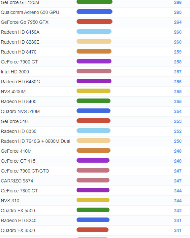
Task: Open Qualcomm Adreno 630 GPU link
Action: click(30, 12)
